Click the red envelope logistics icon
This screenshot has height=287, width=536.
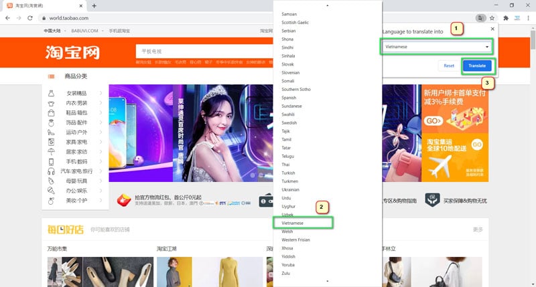point(124,200)
